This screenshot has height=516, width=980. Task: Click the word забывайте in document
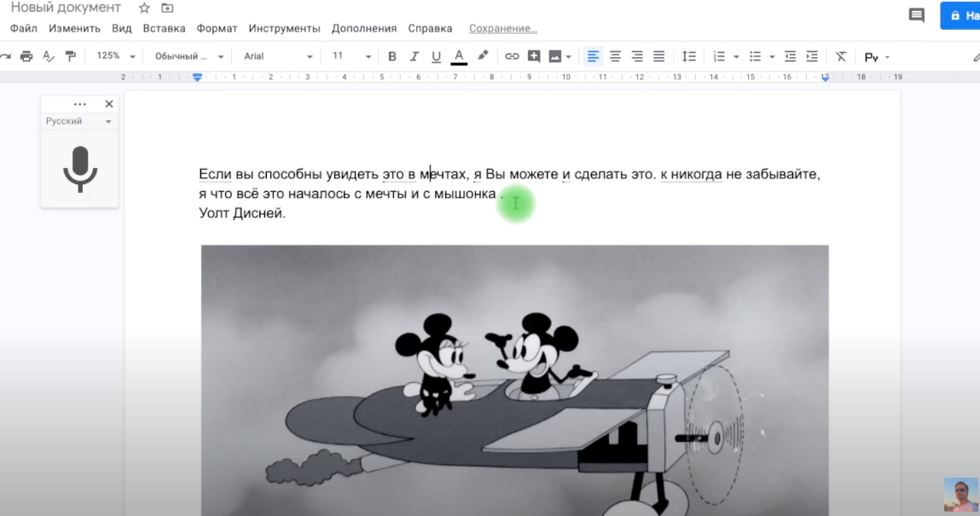pyautogui.click(x=782, y=174)
